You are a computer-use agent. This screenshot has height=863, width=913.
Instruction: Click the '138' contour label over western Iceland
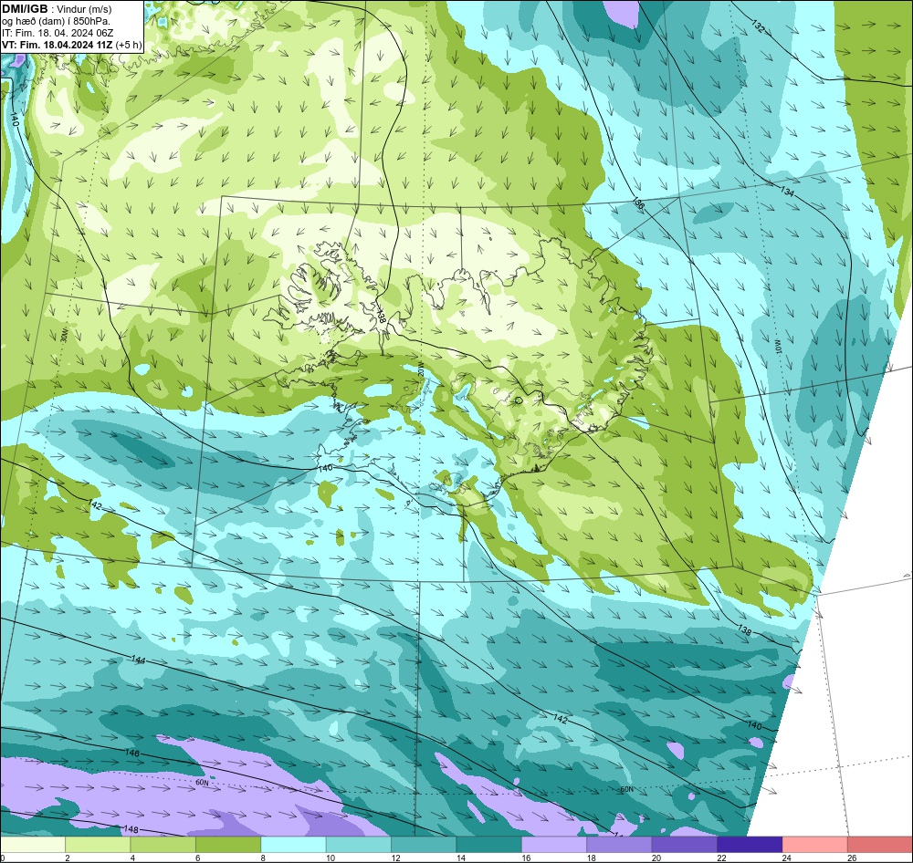point(381,317)
